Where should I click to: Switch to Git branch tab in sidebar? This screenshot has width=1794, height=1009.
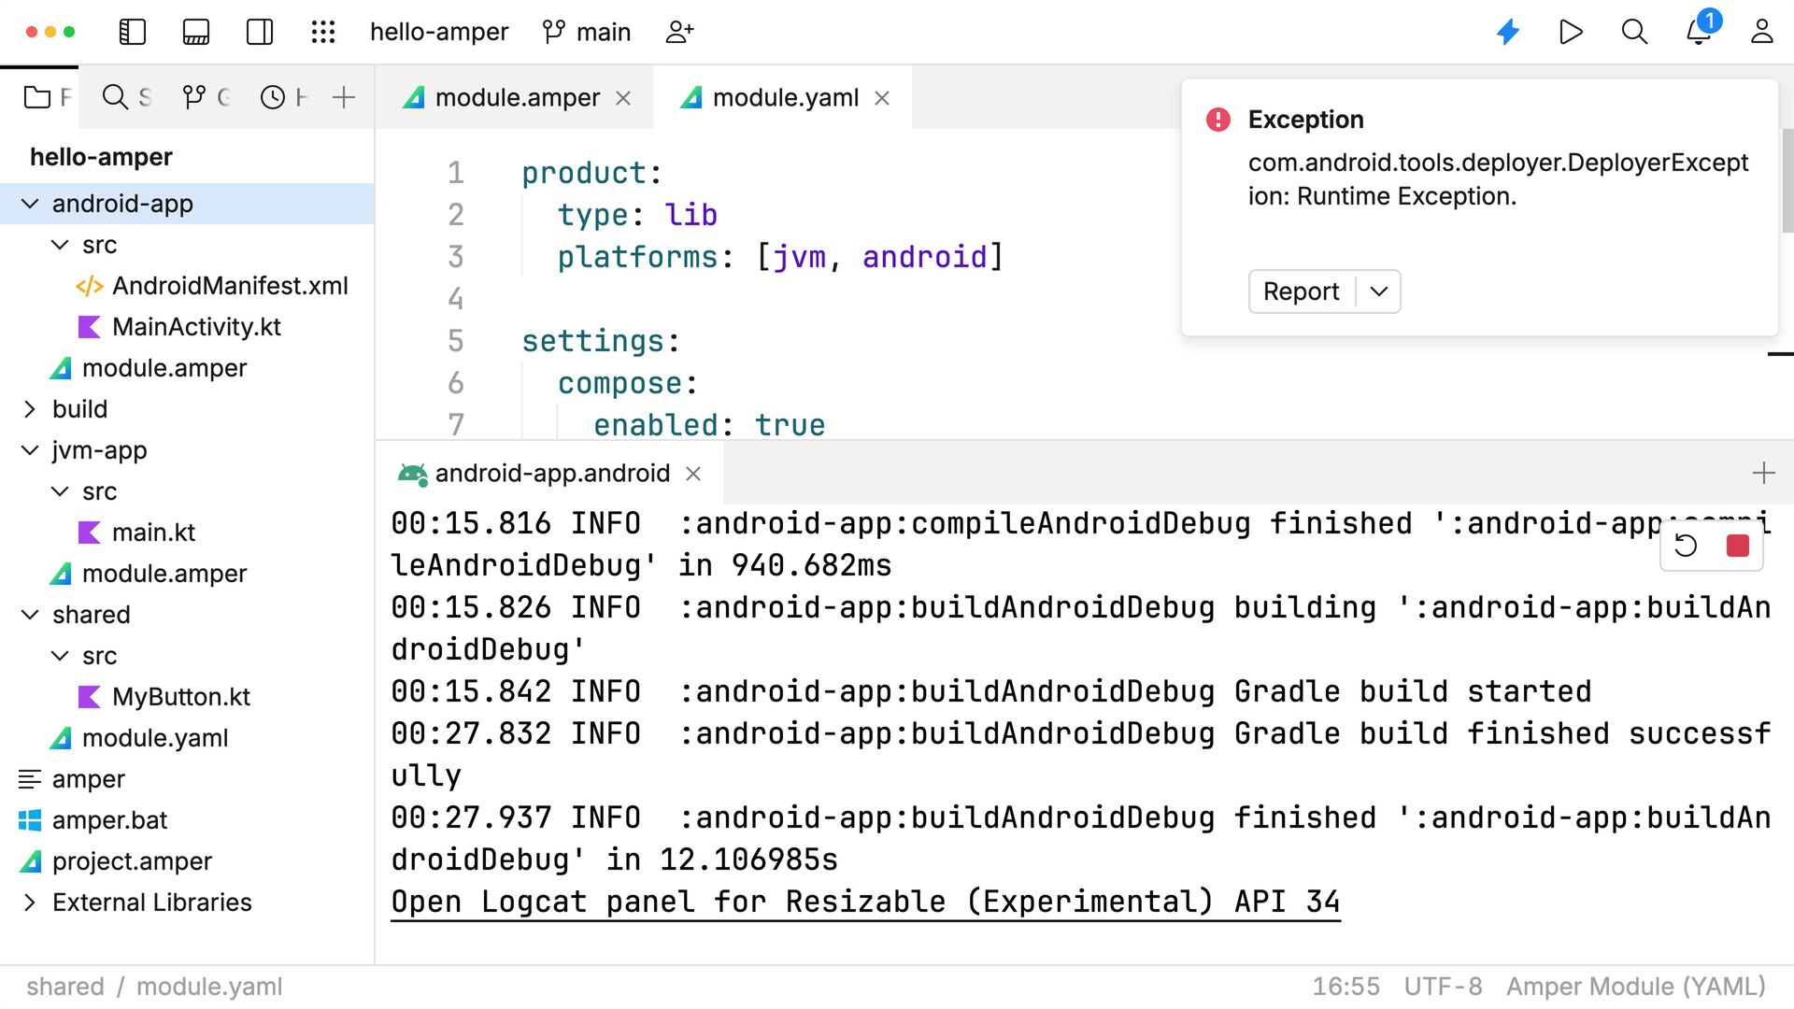pos(206,97)
